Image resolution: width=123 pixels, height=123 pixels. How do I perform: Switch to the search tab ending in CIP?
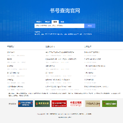click(x=47, y=22)
